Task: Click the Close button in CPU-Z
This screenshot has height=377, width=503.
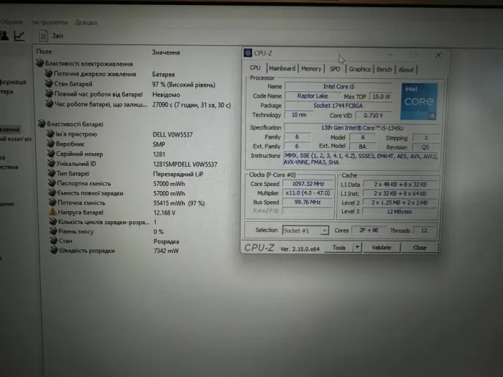Action: coord(419,248)
